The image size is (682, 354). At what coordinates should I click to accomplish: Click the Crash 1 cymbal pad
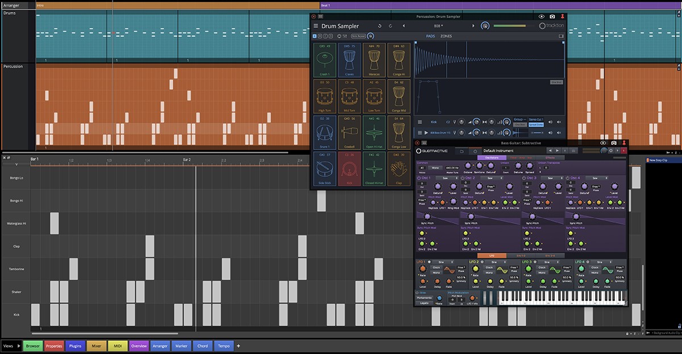coord(325,59)
